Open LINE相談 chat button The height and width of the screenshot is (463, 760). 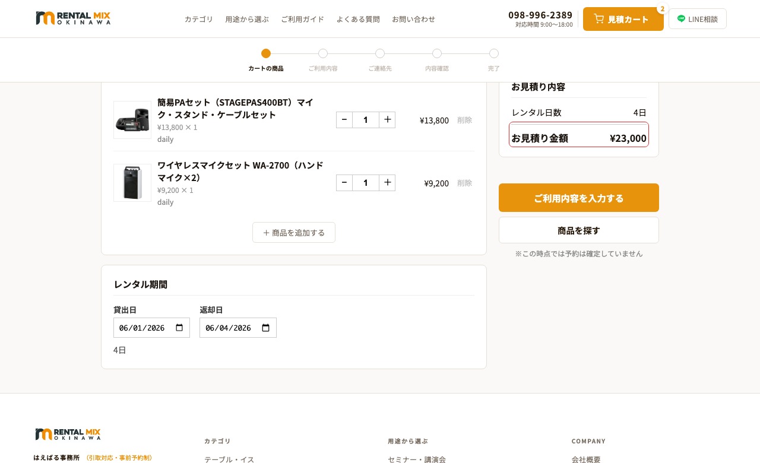tap(698, 19)
